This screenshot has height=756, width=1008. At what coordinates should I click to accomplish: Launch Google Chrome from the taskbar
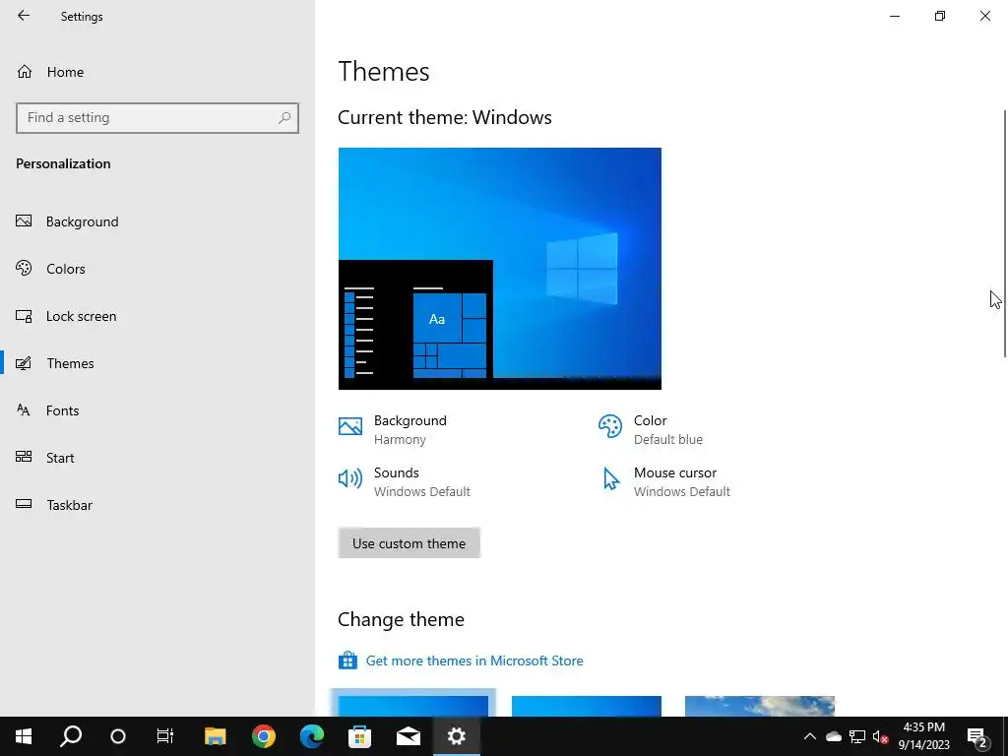click(x=264, y=736)
